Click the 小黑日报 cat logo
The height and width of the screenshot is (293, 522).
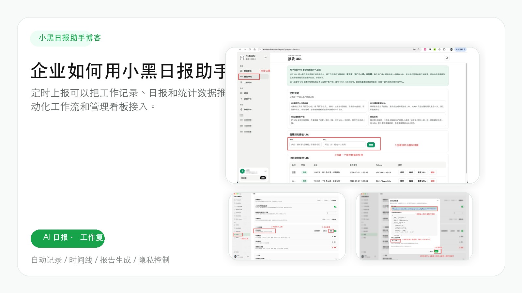[242, 58]
